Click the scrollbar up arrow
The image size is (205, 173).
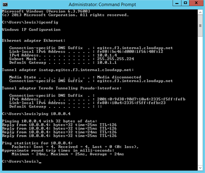point(200,12)
